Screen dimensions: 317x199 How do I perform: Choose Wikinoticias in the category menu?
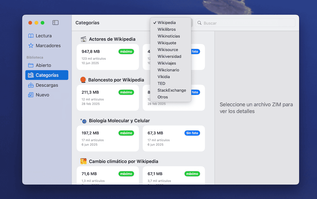click(x=170, y=36)
